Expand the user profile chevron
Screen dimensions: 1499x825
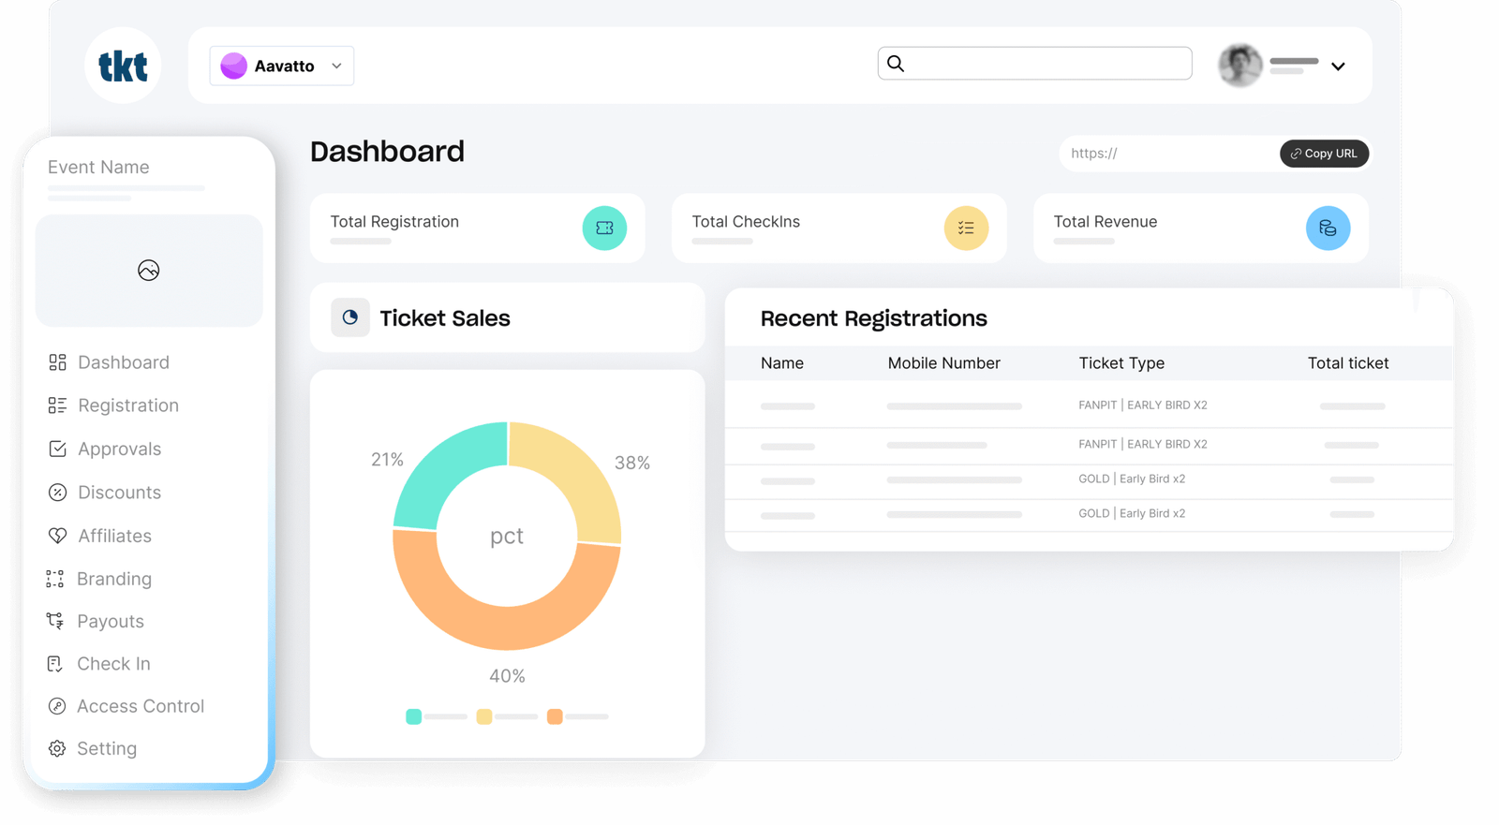[x=1338, y=66]
